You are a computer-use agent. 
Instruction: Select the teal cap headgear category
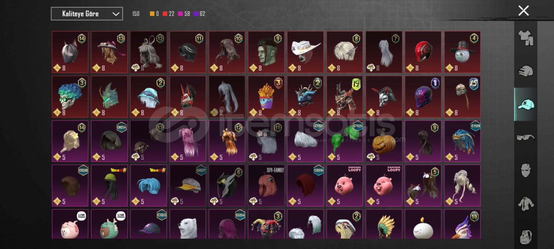point(526,104)
